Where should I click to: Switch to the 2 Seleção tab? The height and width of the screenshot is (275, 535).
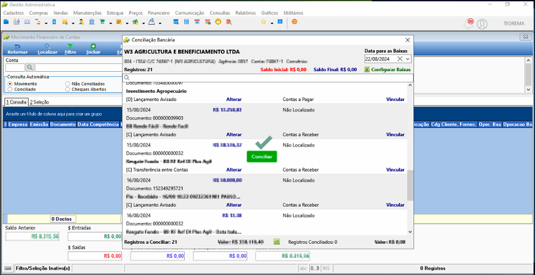[39, 102]
